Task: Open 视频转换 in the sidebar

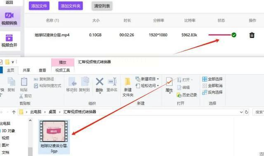Action: click(9, 18)
